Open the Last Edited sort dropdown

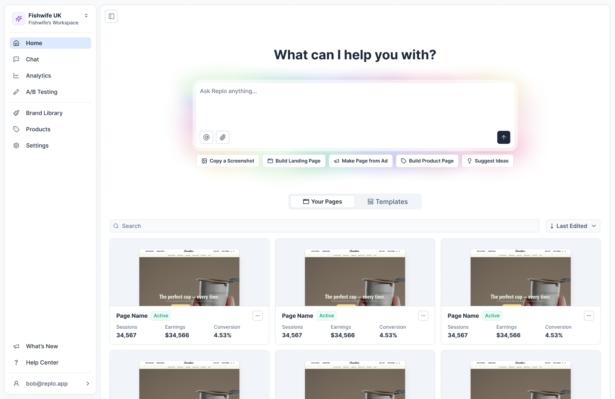(573, 226)
